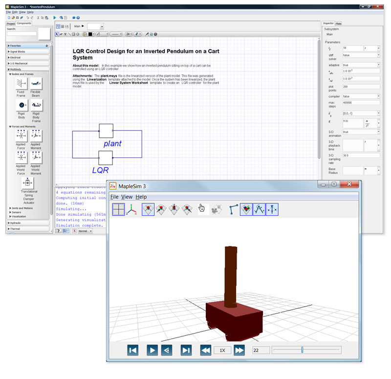Open the Plots tab in right panel
This screenshot has width=391, height=379.
tap(339, 23)
